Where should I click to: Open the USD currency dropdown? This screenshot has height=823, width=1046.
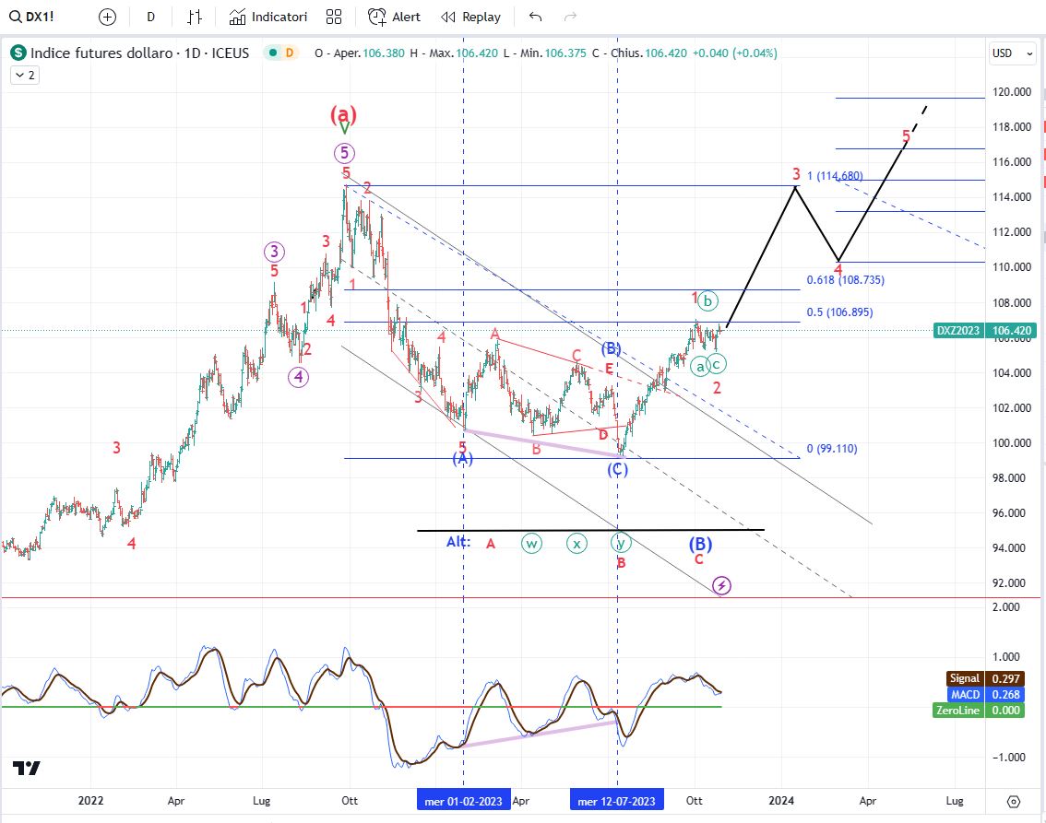click(1012, 53)
